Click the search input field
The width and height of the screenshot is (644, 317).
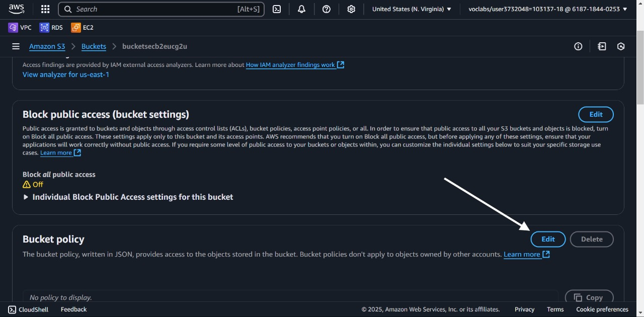156,9
